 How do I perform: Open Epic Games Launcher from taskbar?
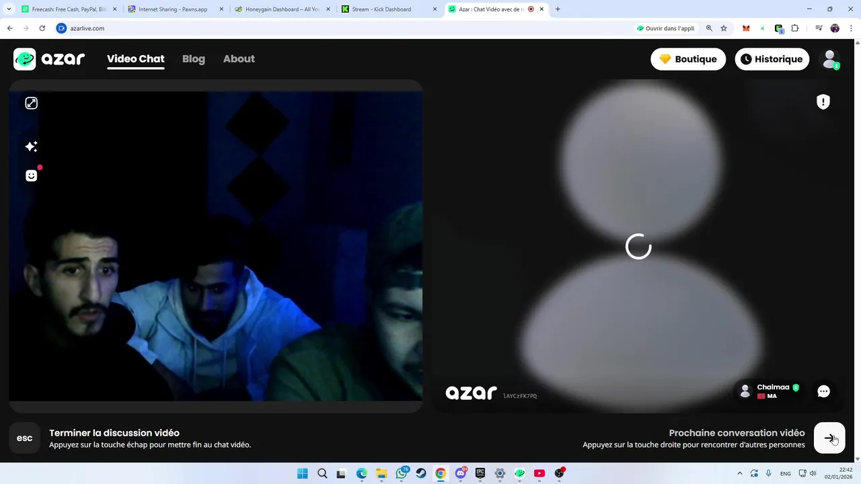coord(480,473)
